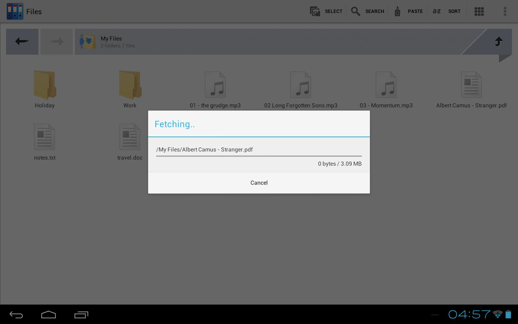Click the 'Files' app title text

pyautogui.click(x=34, y=12)
